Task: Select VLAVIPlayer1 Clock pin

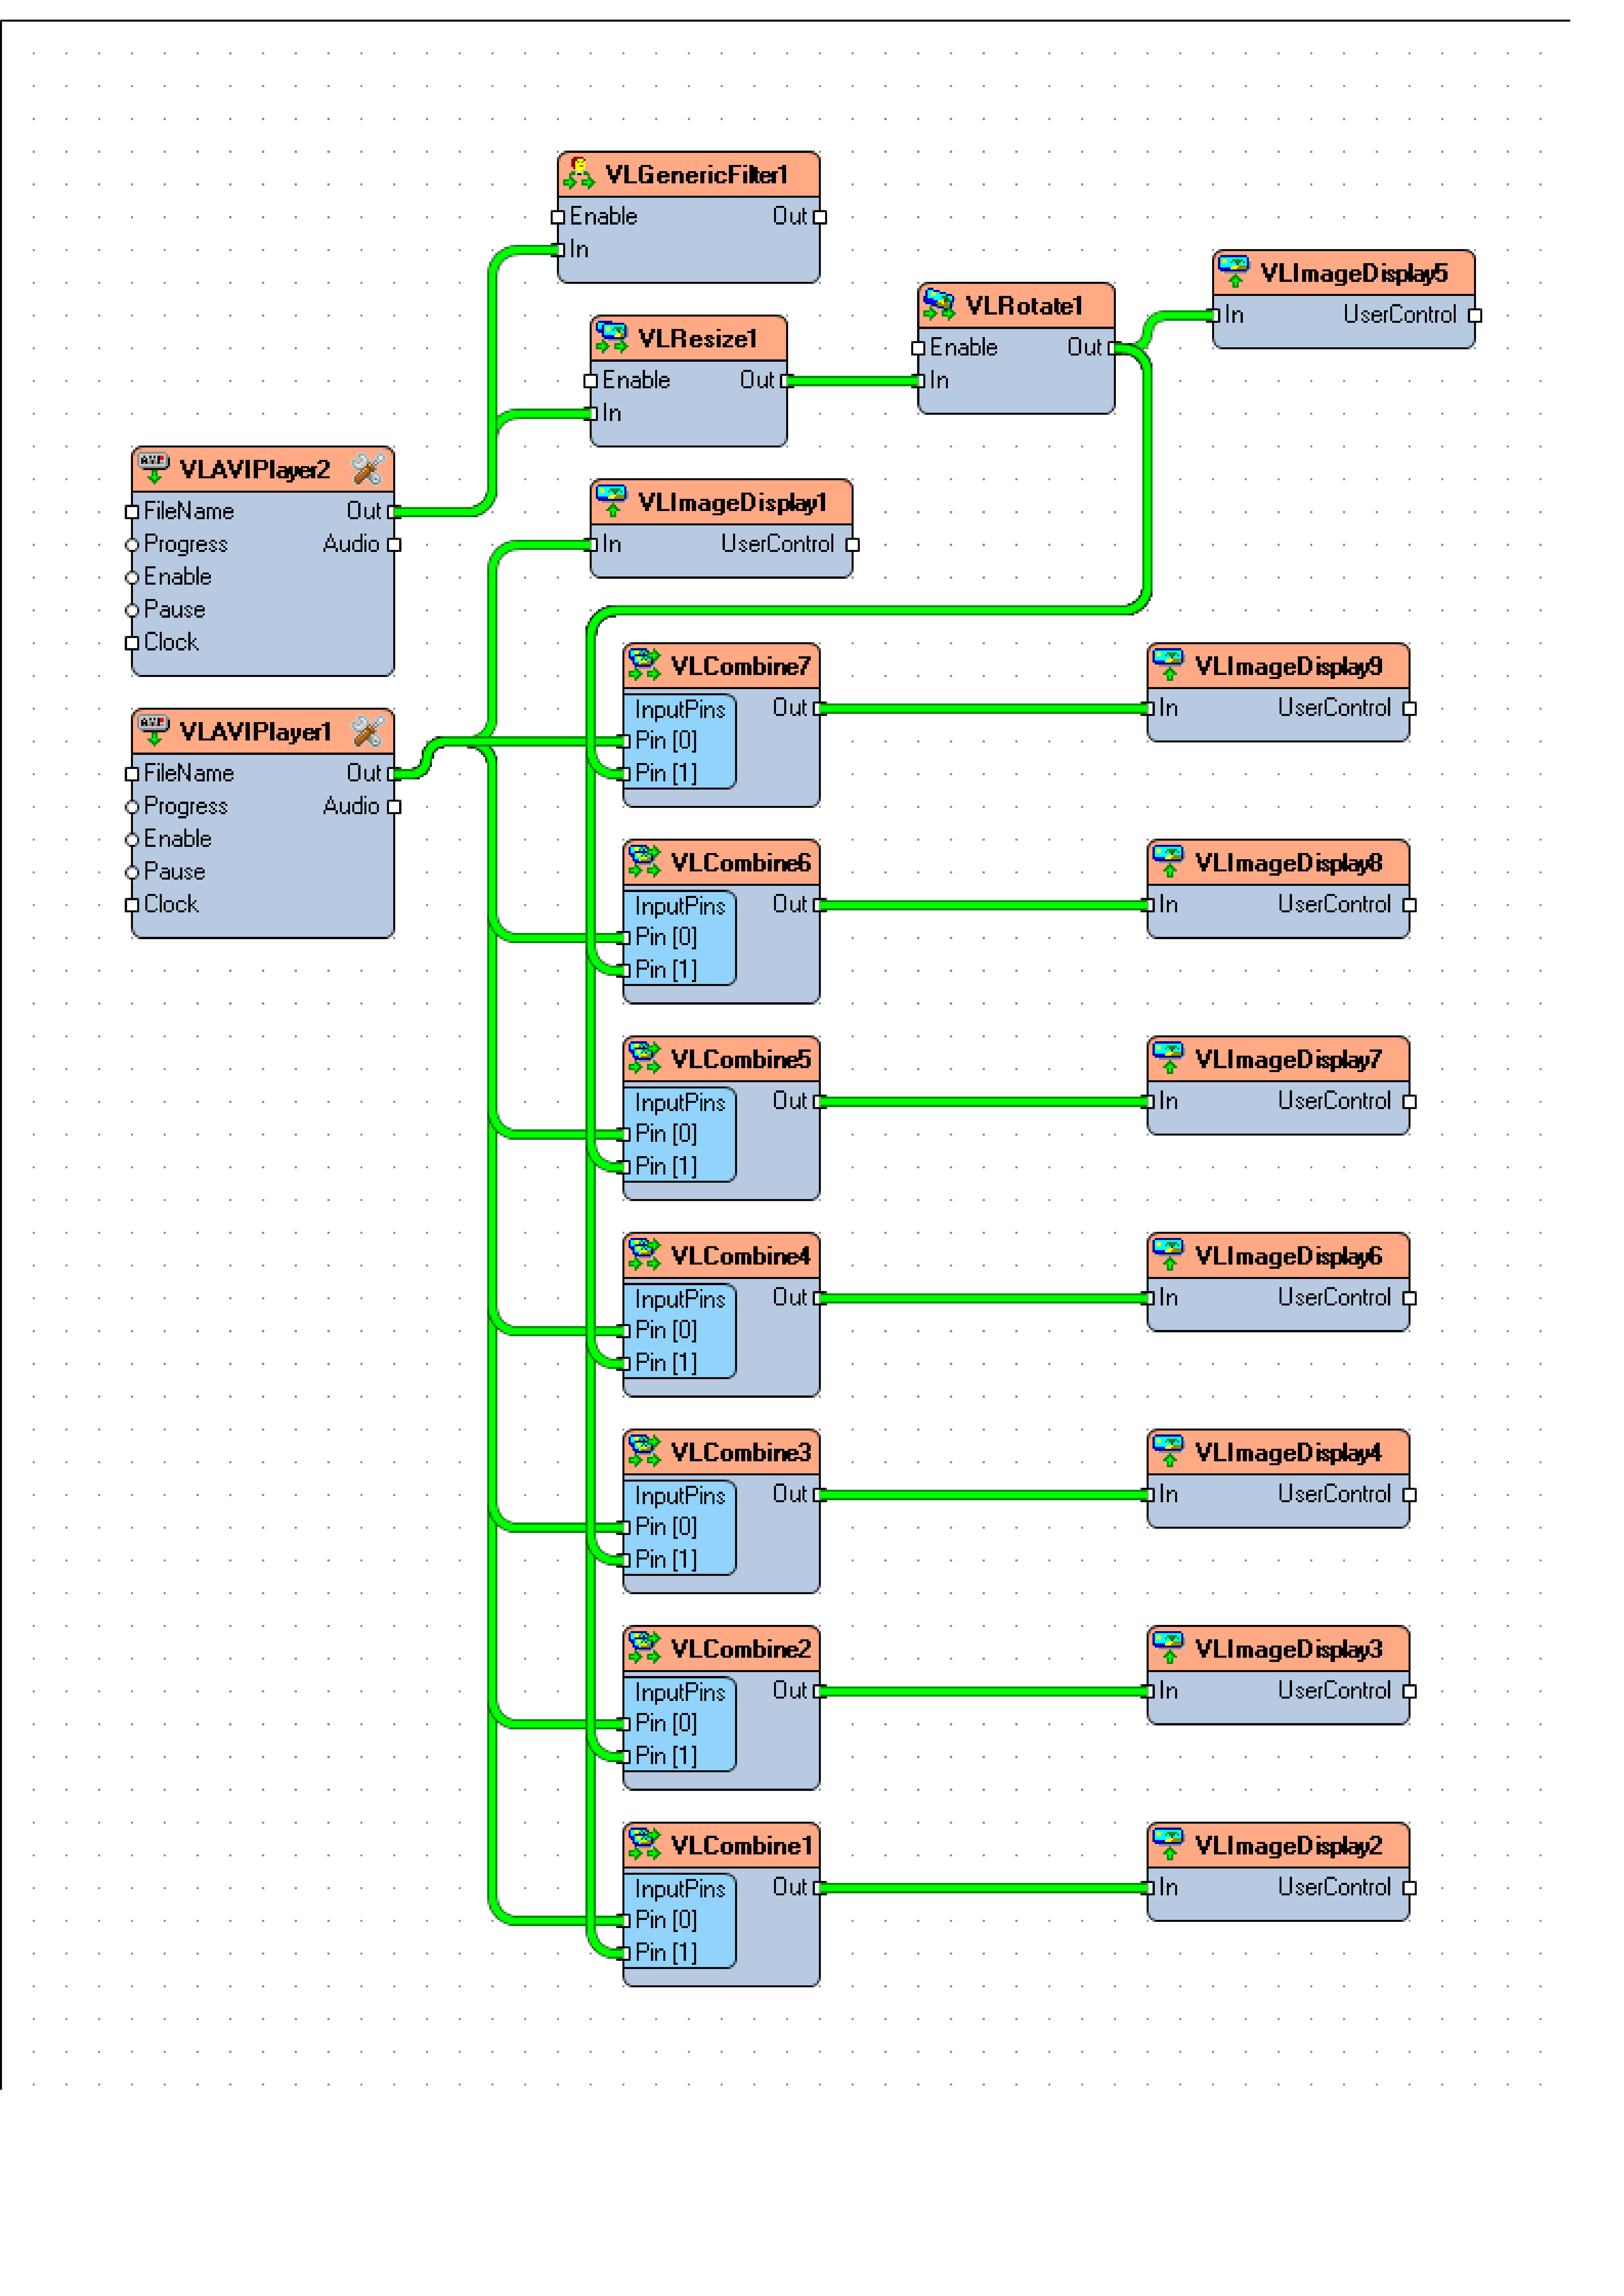Action: click(x=132, y=905)
